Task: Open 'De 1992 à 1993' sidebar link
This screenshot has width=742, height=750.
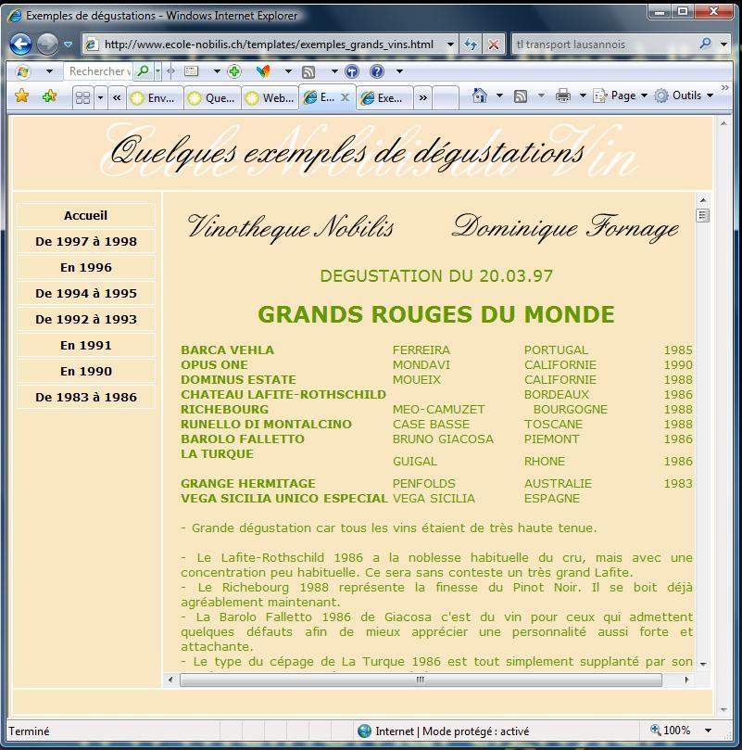Action: pyautogui.click(x=86, y=319)
